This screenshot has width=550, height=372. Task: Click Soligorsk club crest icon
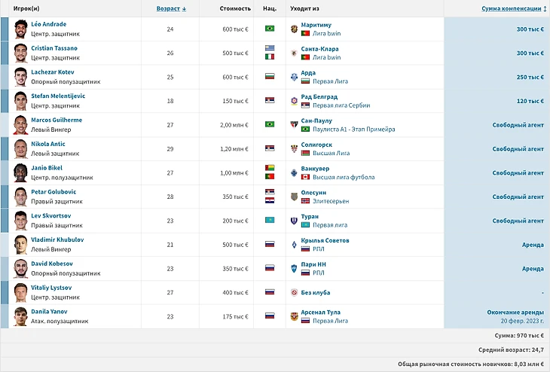(x=295, y=148)
